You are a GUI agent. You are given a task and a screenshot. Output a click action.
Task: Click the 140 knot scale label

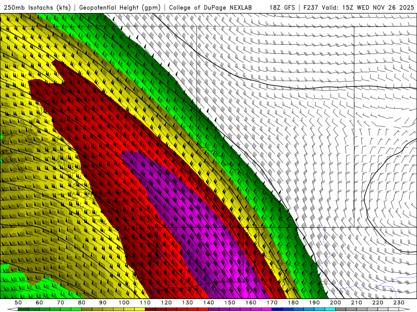[x=208, y=303]
